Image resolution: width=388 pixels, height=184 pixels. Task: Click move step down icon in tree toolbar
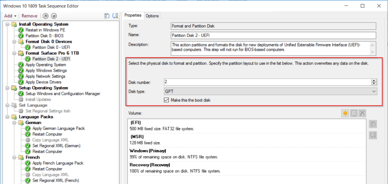(x=115, y=16)
